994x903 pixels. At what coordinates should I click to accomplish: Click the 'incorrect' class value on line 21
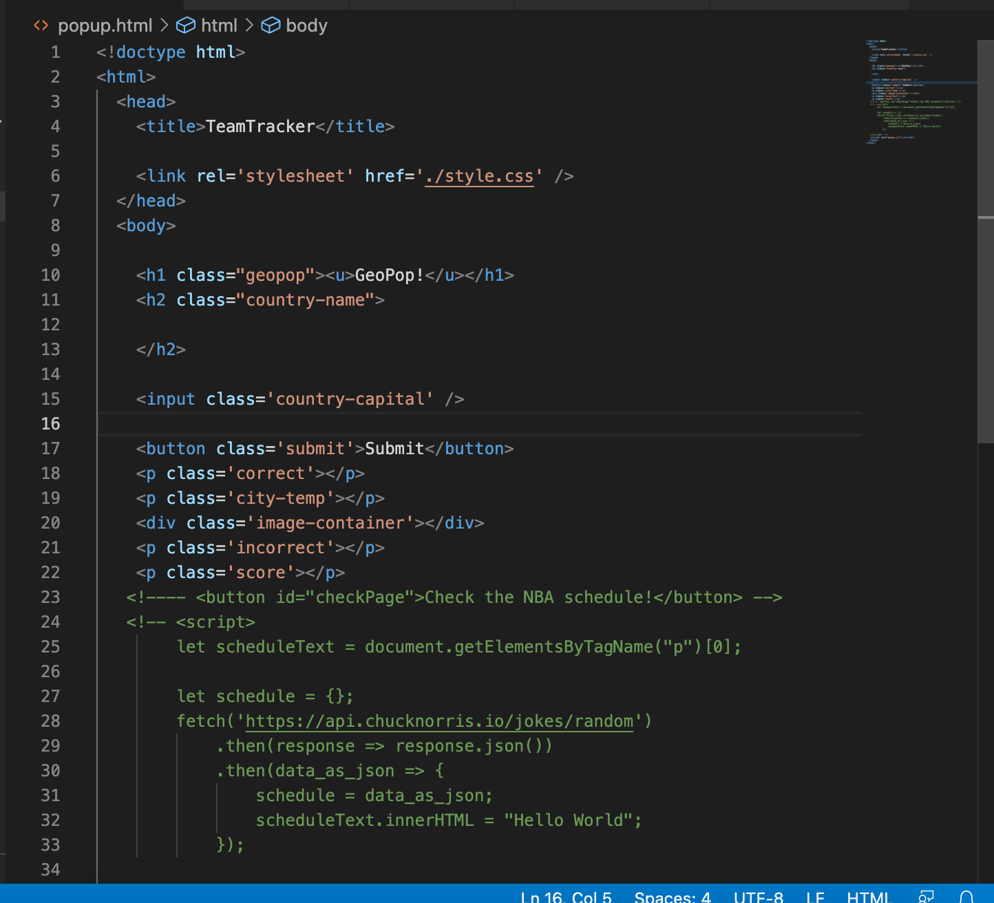tap(280, 548)
